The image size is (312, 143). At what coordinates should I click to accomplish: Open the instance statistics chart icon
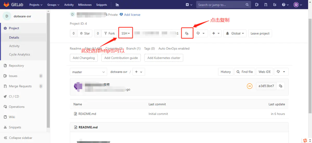(x=117, y=5)
